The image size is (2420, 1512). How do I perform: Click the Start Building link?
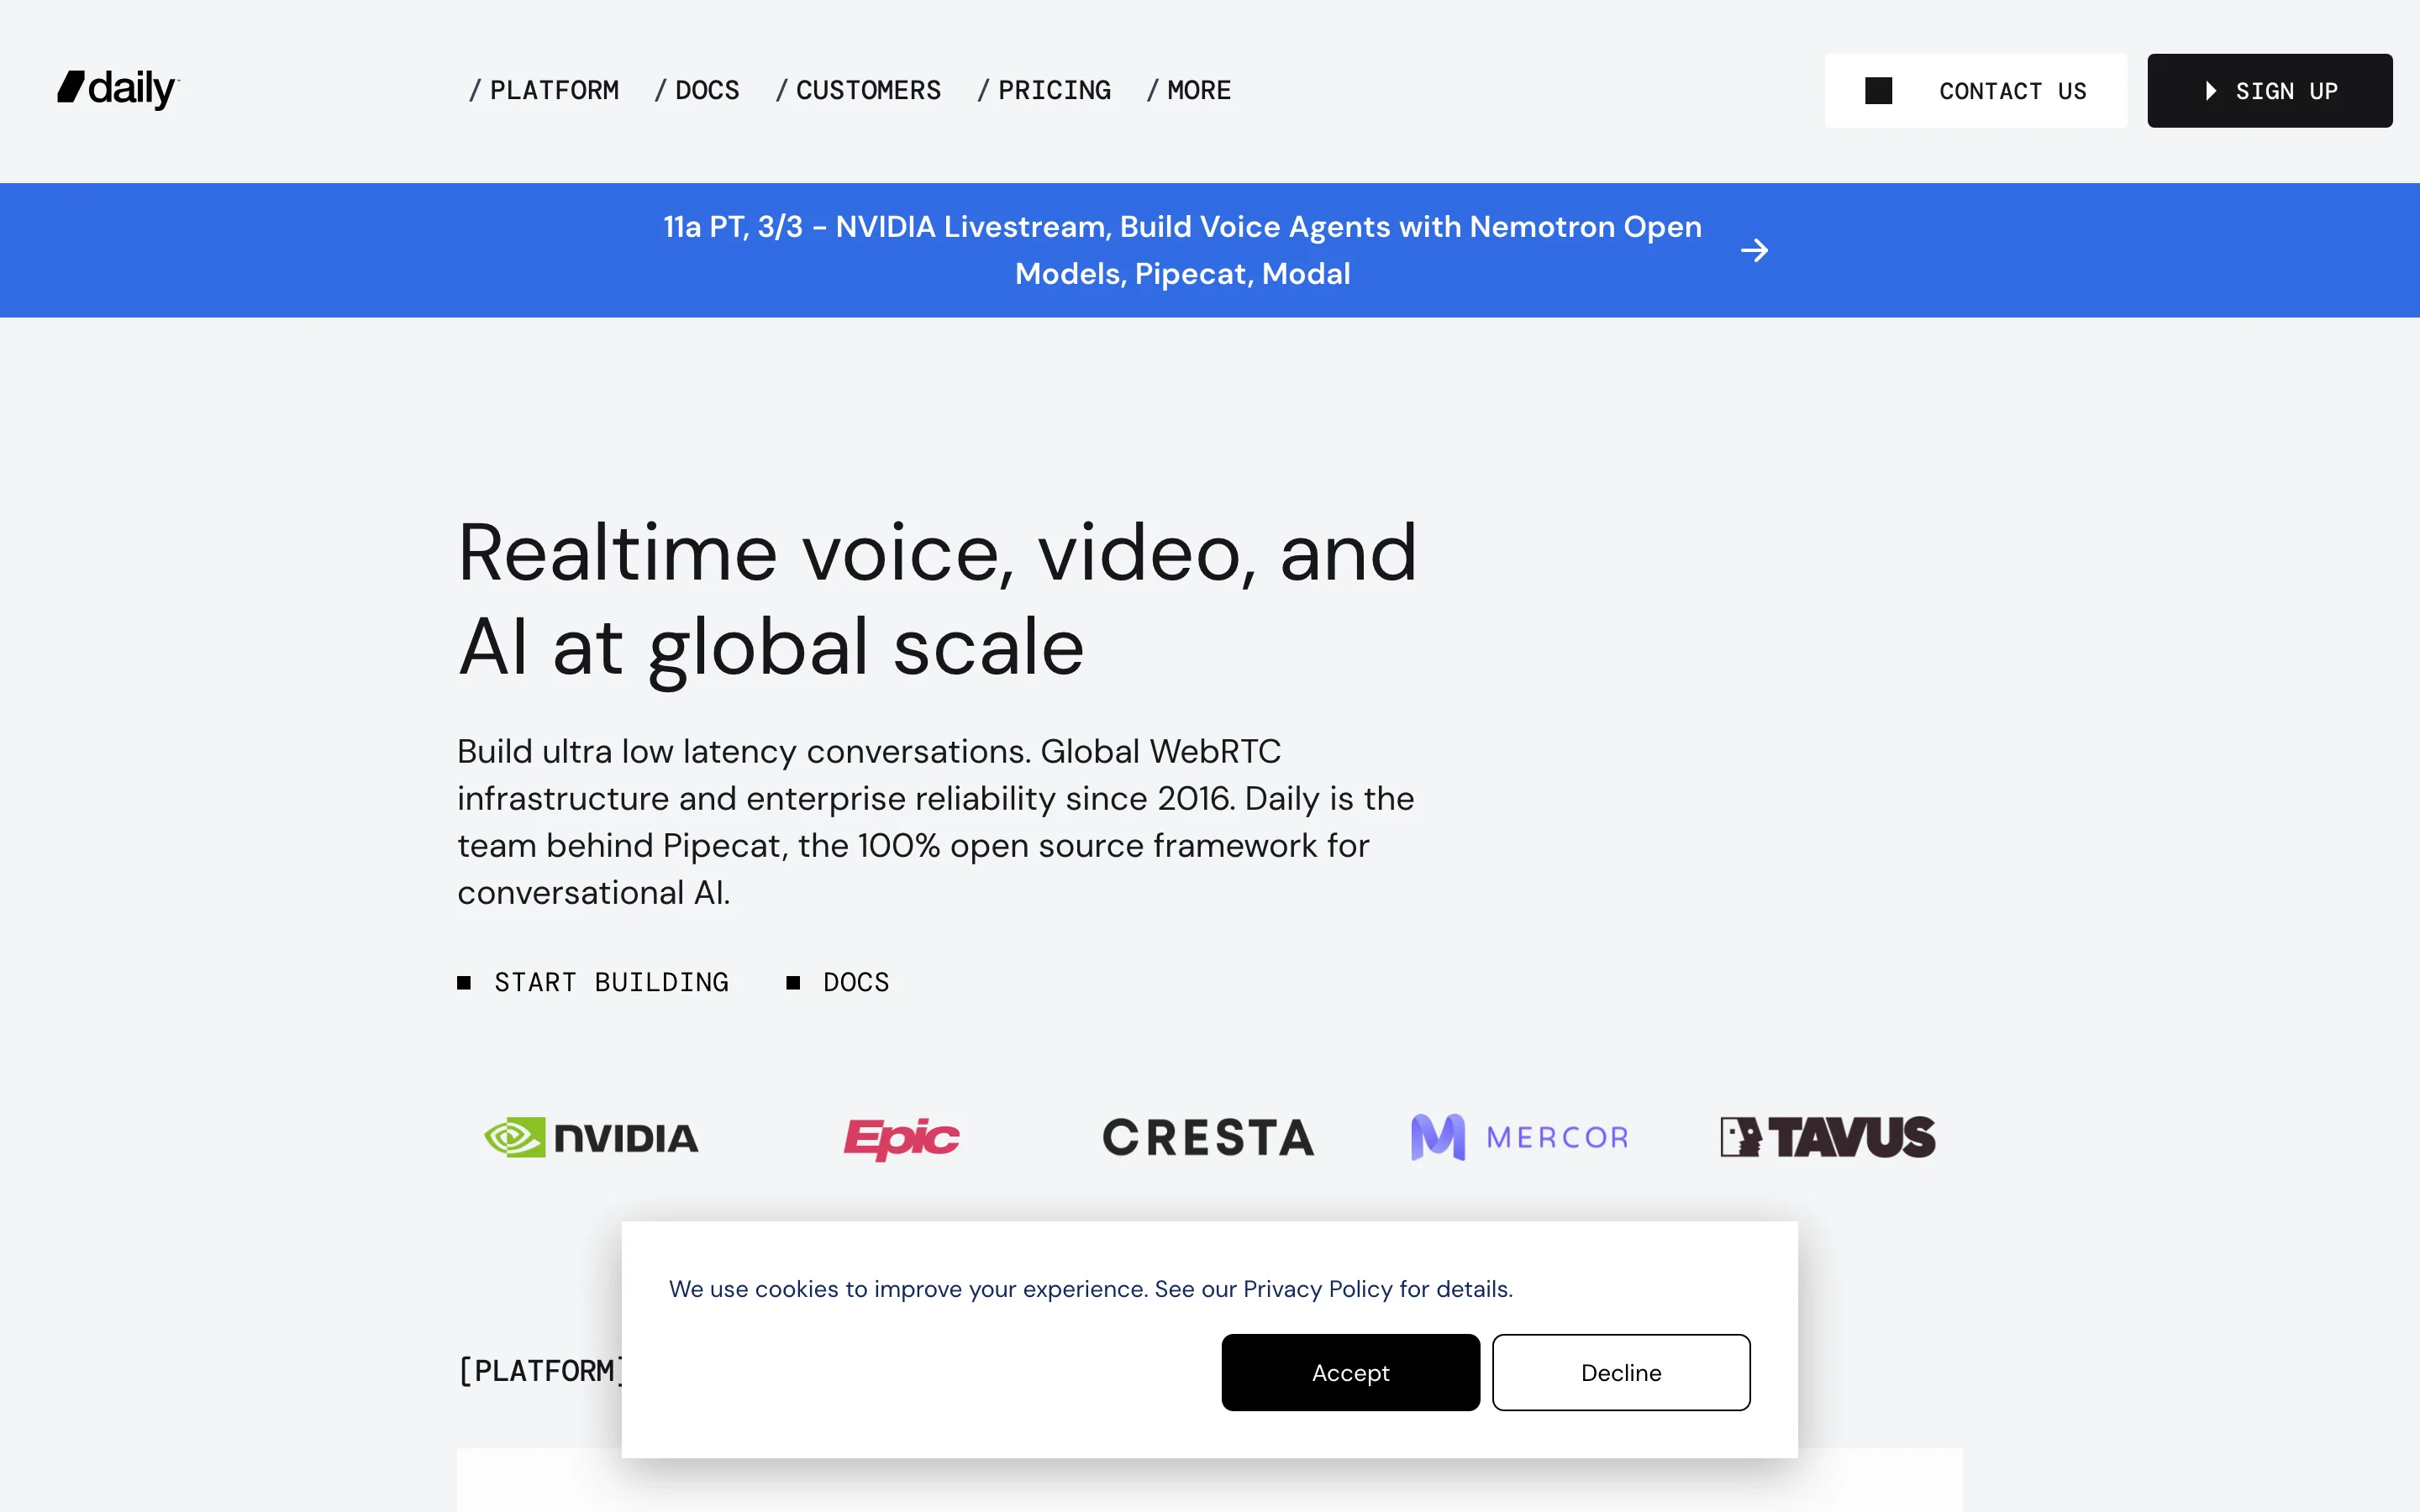pos(610,982)
